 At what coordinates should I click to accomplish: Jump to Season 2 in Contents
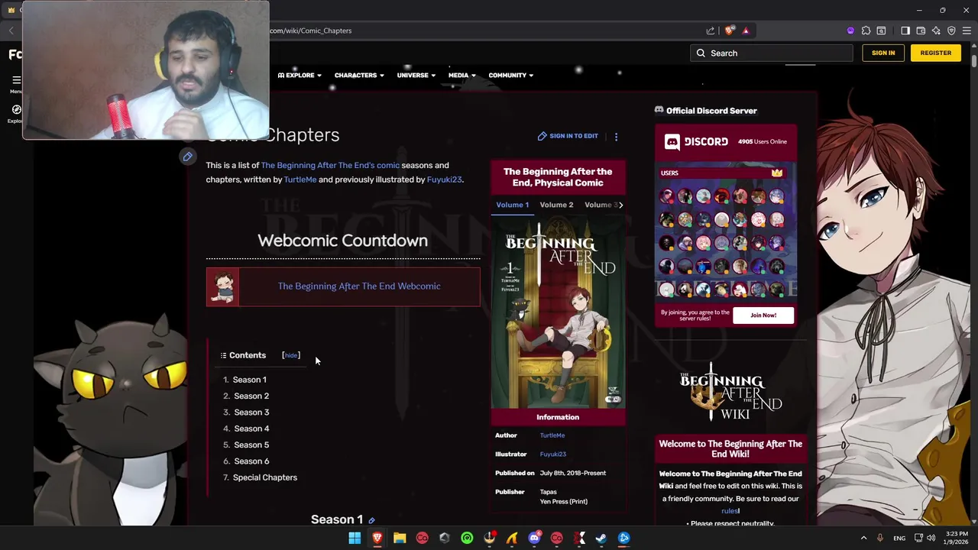pos(251,396)
